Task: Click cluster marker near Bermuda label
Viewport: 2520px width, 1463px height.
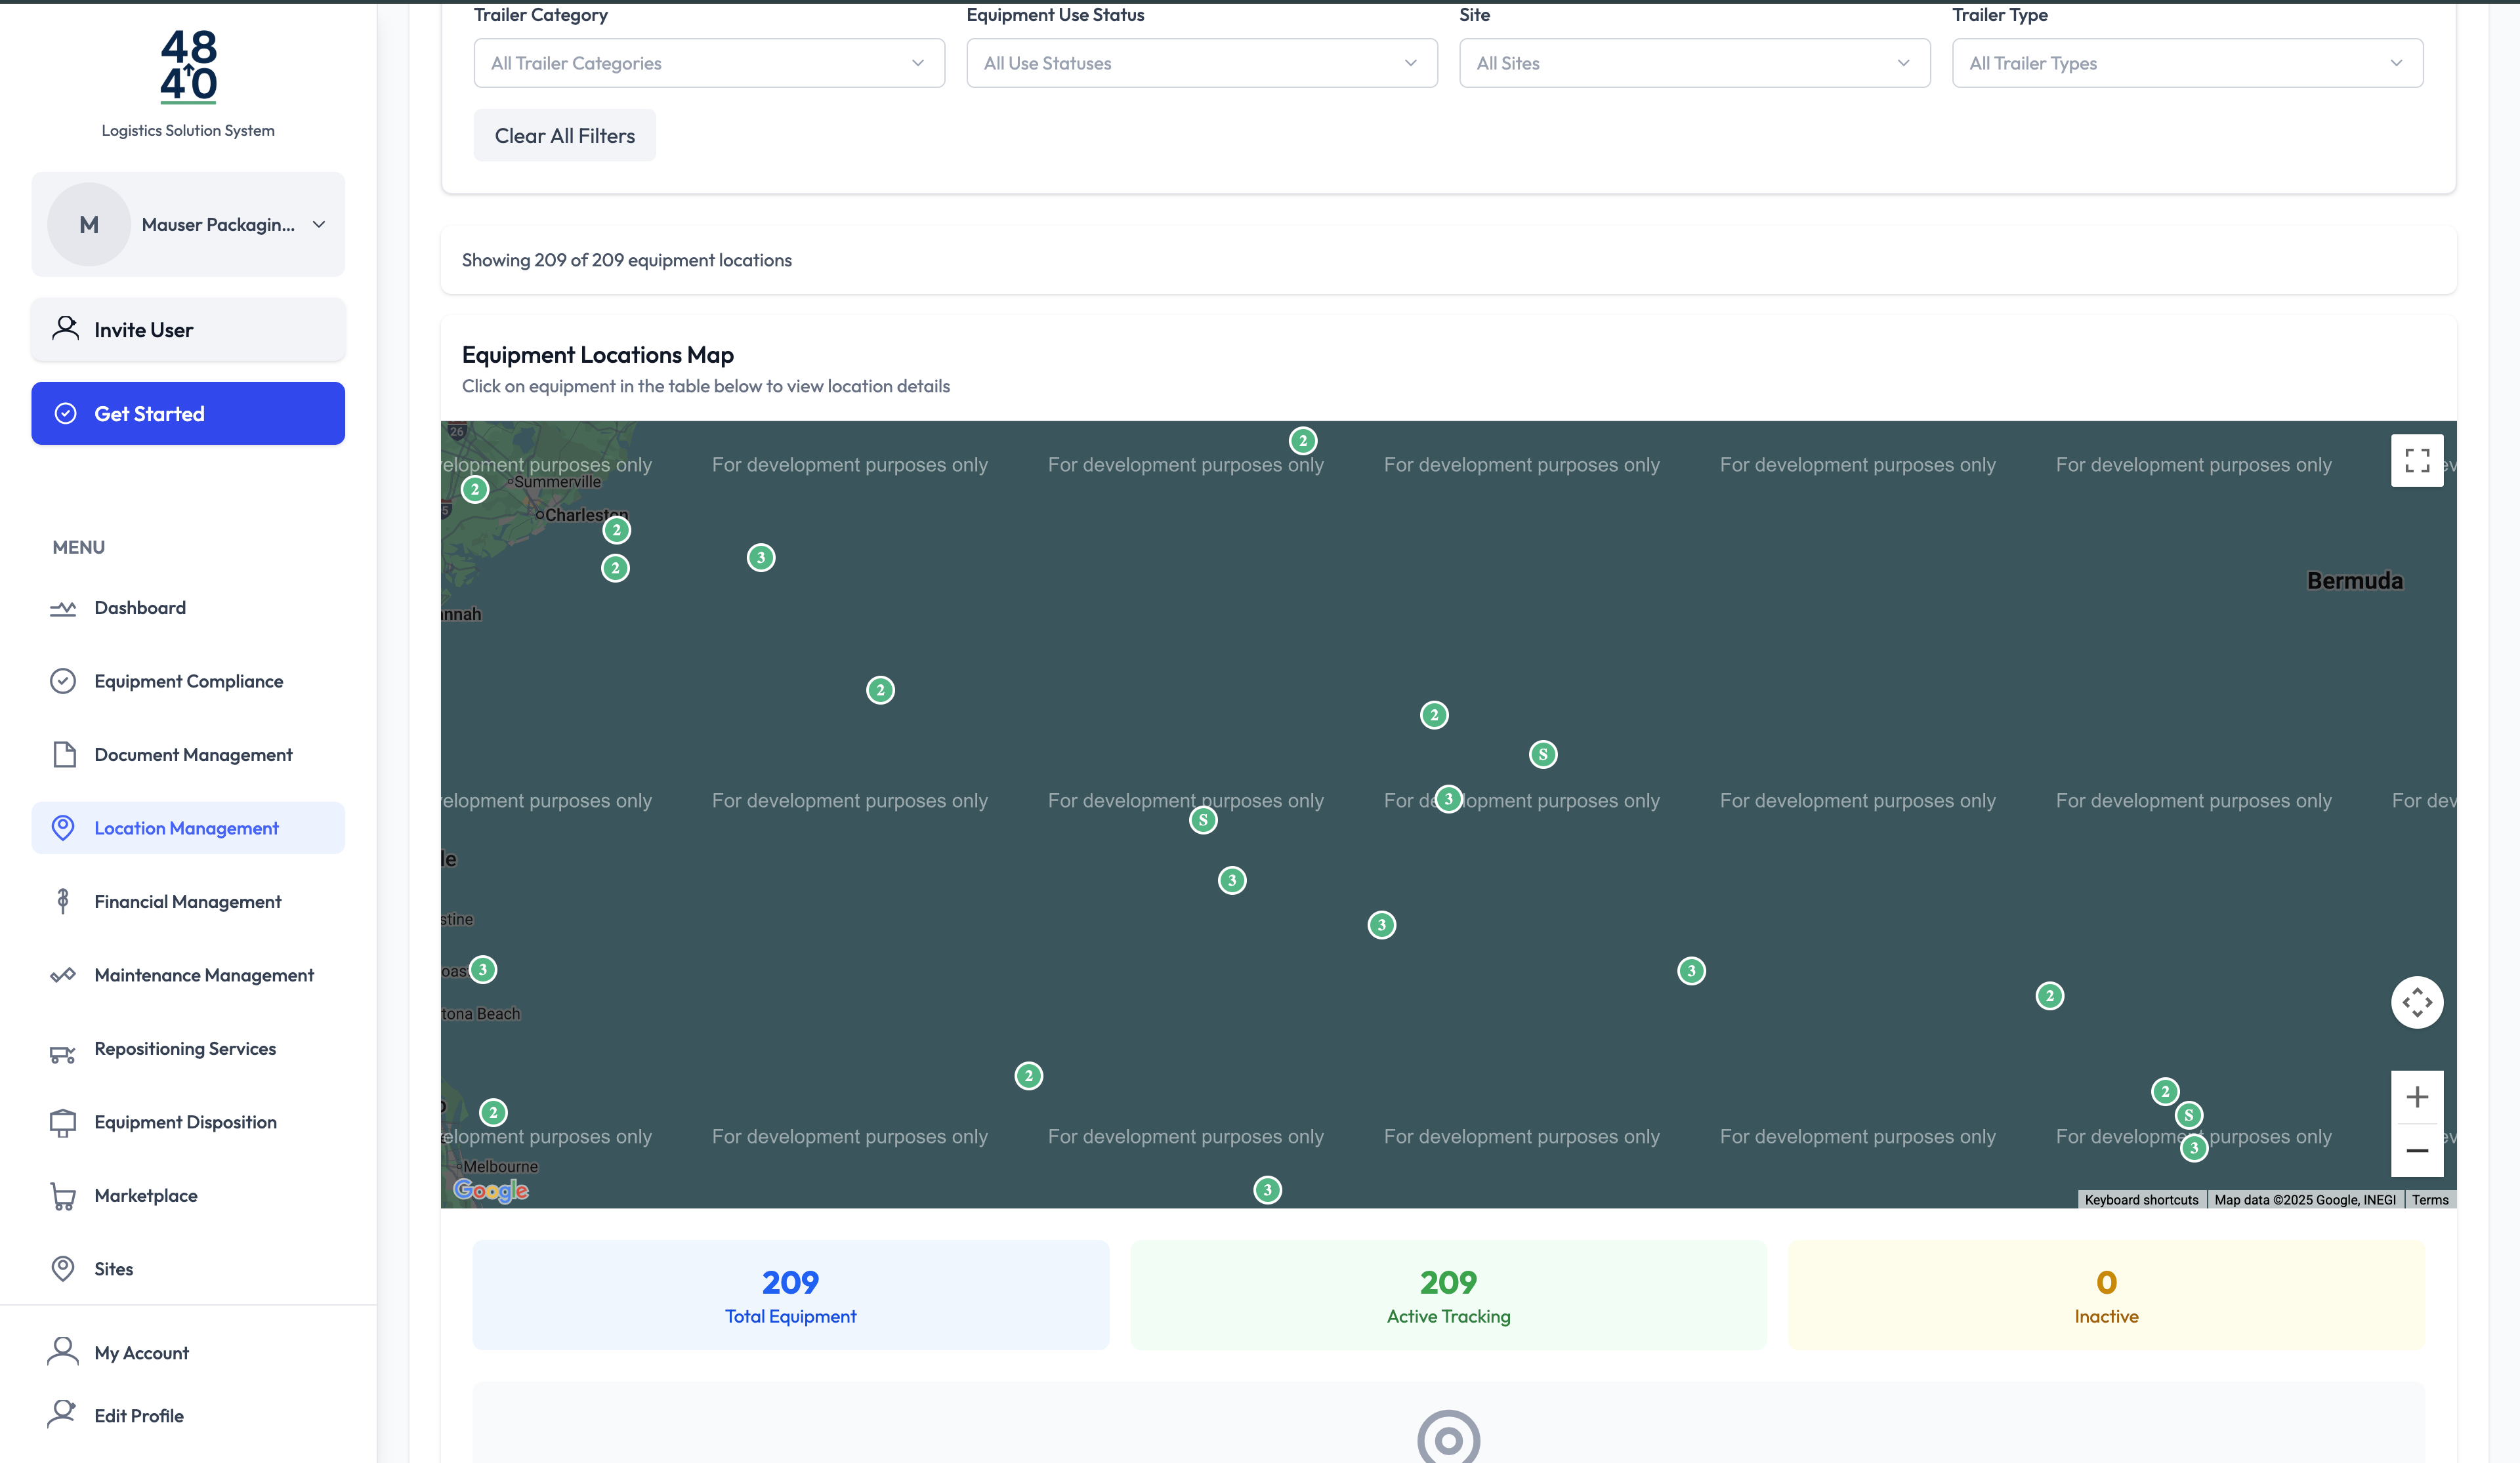Action: point(2049,996)
